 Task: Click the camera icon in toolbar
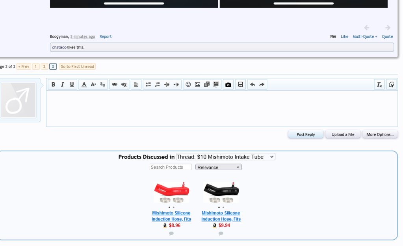pos(228,84)
